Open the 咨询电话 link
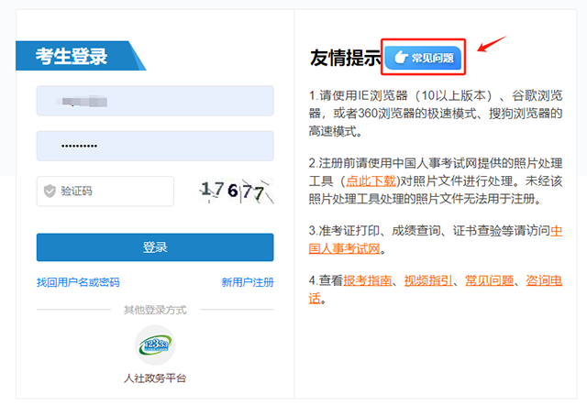The image size is (587, 416). coord(436,290)
